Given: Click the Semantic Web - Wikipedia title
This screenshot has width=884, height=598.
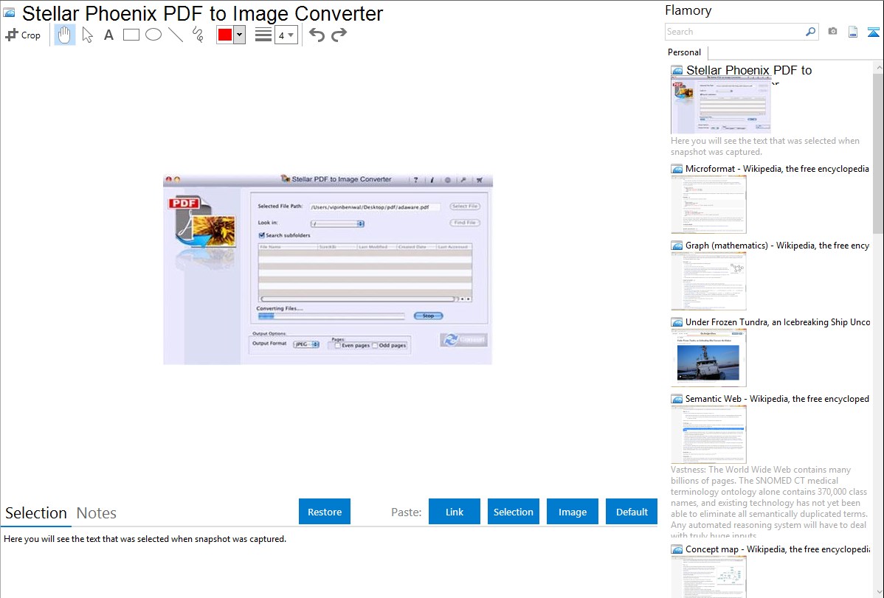Looking at the screenshot, I should [777, 398].
